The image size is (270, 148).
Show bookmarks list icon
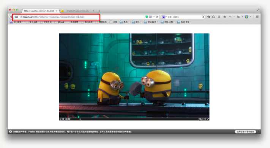click(214, 17)
